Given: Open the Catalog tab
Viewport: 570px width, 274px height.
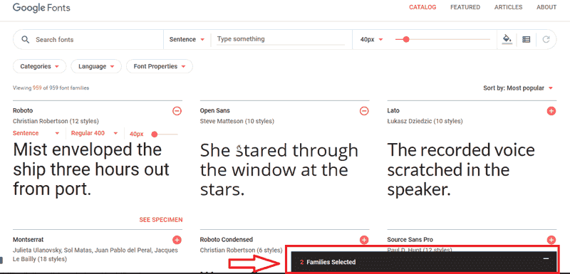Looking at the screenshot, I should pyautogui.click(x=423, y=7).
